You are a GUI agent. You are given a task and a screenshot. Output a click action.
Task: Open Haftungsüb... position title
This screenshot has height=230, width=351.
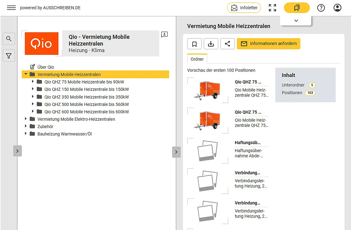click(248, 143)
